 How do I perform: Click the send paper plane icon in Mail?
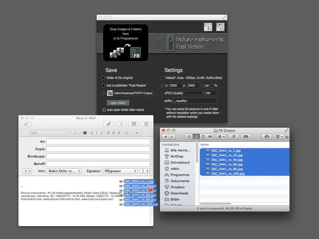coord(26,124)
